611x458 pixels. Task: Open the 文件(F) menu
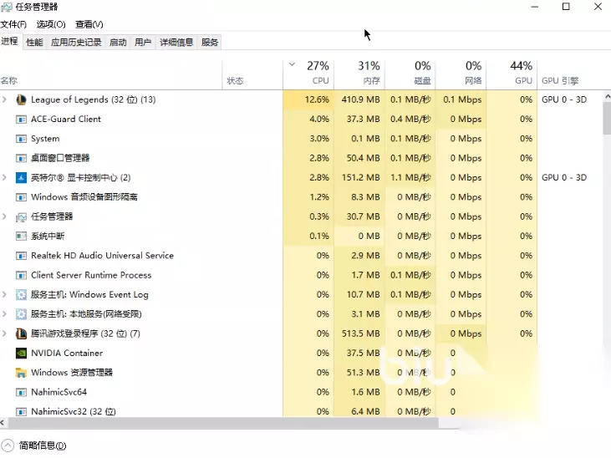pos(13,24)
